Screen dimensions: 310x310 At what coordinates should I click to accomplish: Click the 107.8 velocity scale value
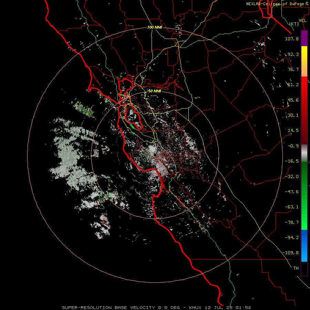(292, 39)
